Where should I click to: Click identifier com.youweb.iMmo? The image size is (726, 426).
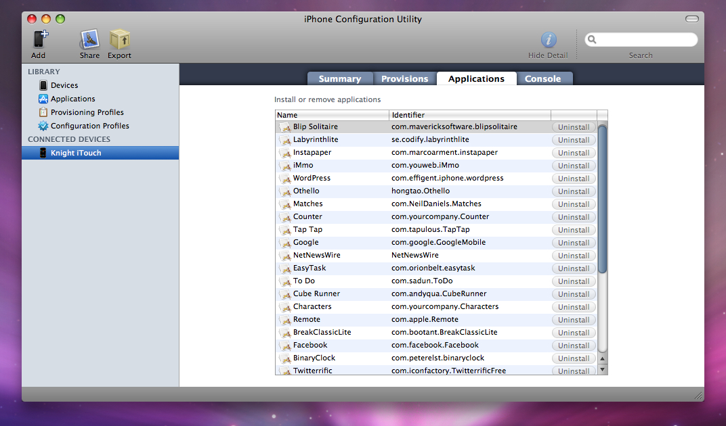(x=425, y=166)
